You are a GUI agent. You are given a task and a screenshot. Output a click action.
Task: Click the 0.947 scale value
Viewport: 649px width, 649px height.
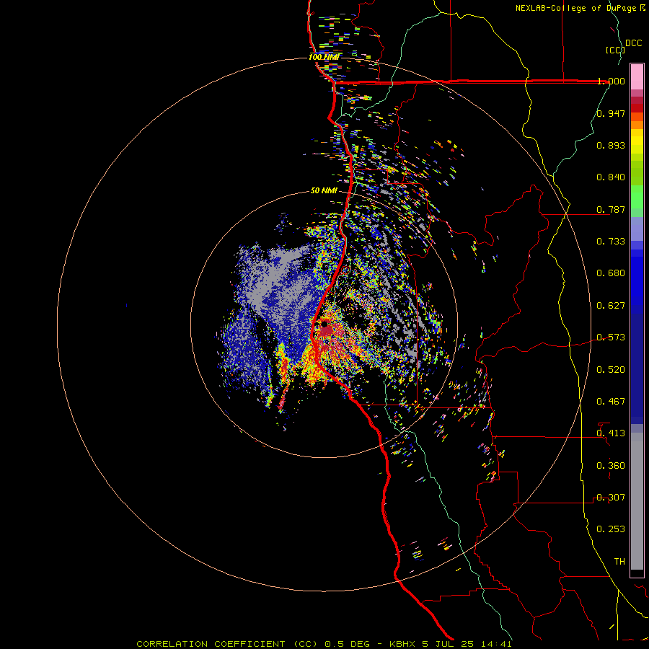click(x=611, y=113)
